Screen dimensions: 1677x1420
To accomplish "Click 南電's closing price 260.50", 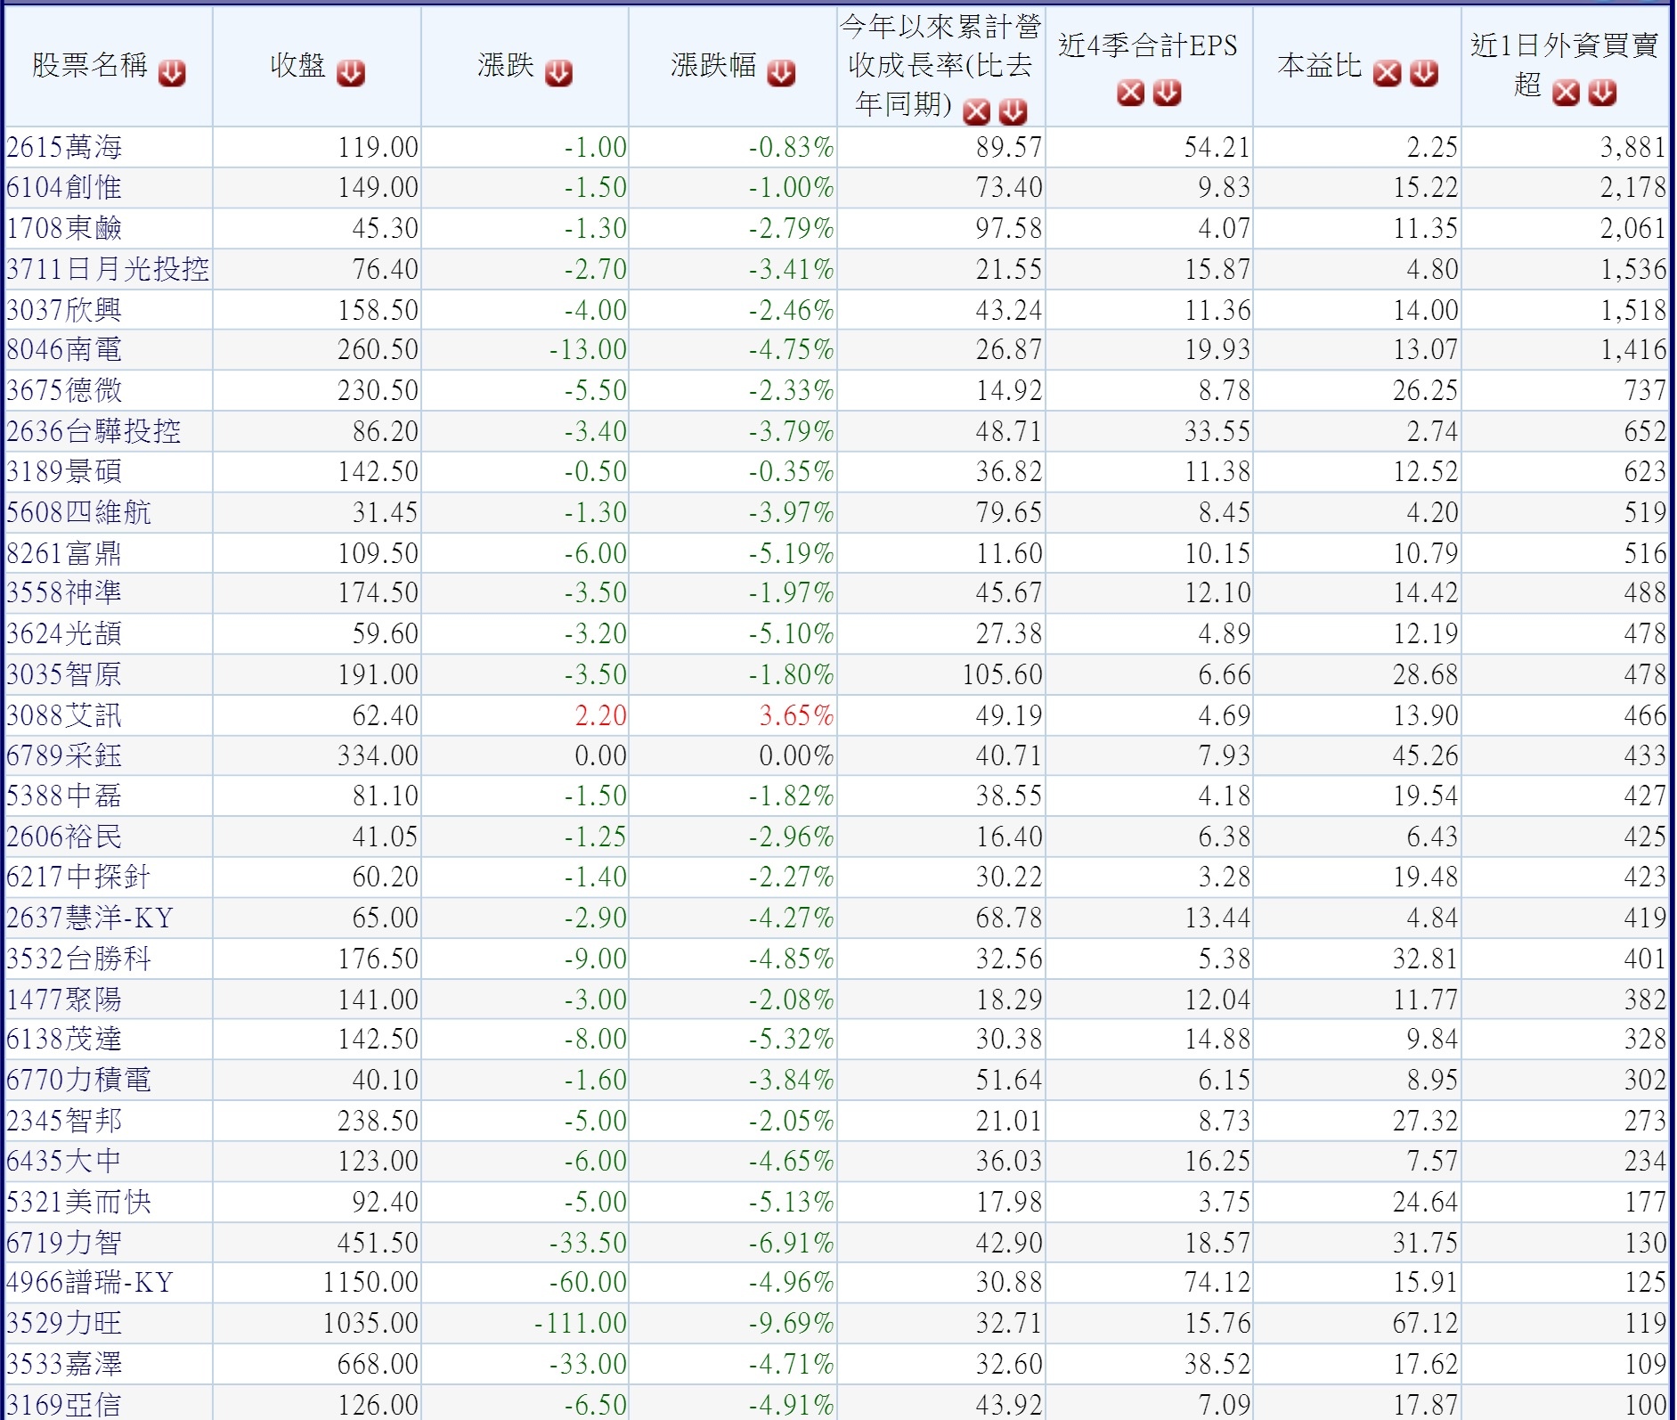I will point(378,349).
